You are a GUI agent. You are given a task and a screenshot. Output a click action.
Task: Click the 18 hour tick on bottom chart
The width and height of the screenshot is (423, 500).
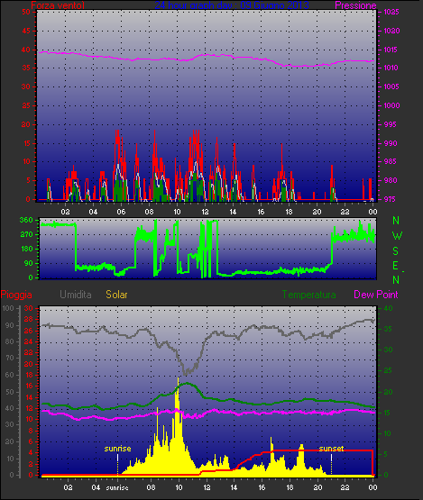tap(290, 487)
